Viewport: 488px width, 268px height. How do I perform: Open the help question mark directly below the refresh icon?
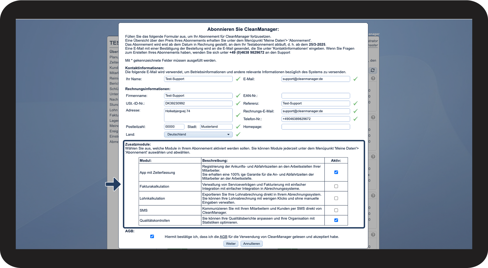[x=373, y=78]
